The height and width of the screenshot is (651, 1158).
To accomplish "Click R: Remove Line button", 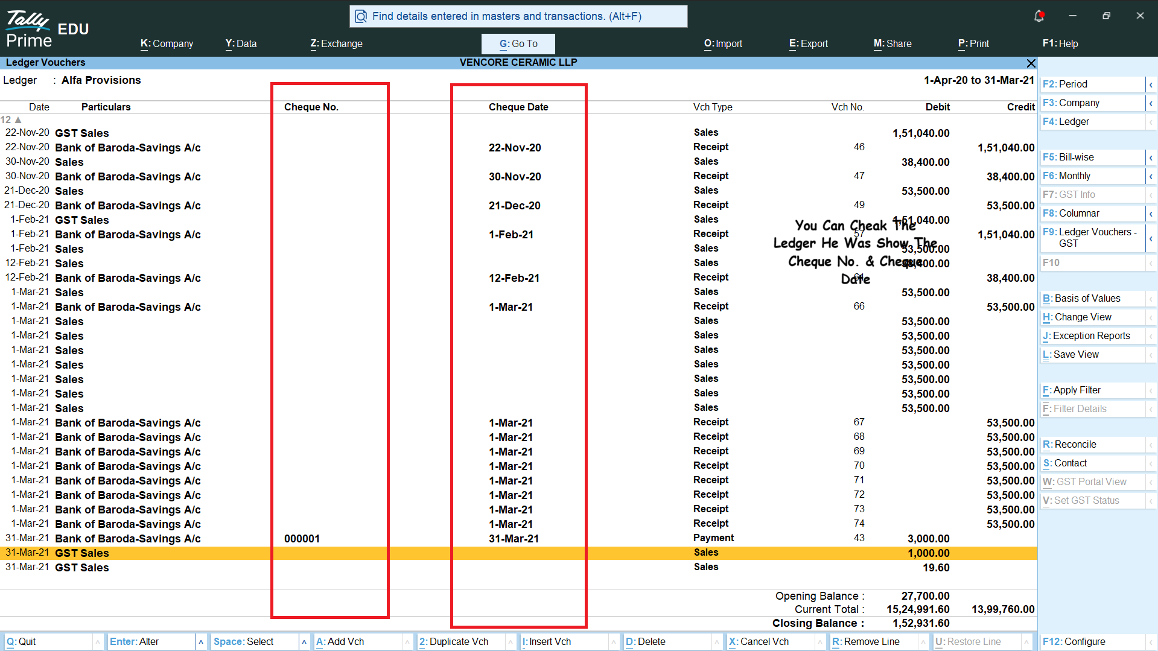I will 874,641.
